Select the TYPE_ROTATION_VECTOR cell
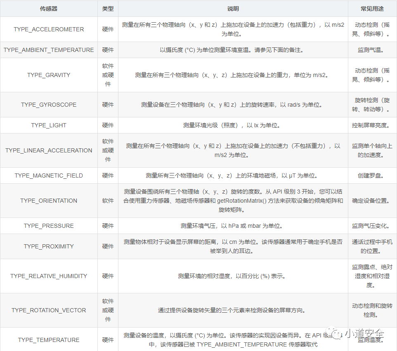 (49, 310)
